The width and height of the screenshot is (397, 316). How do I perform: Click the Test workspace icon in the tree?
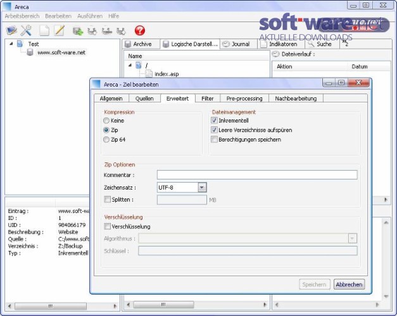(x=20, y=44)
